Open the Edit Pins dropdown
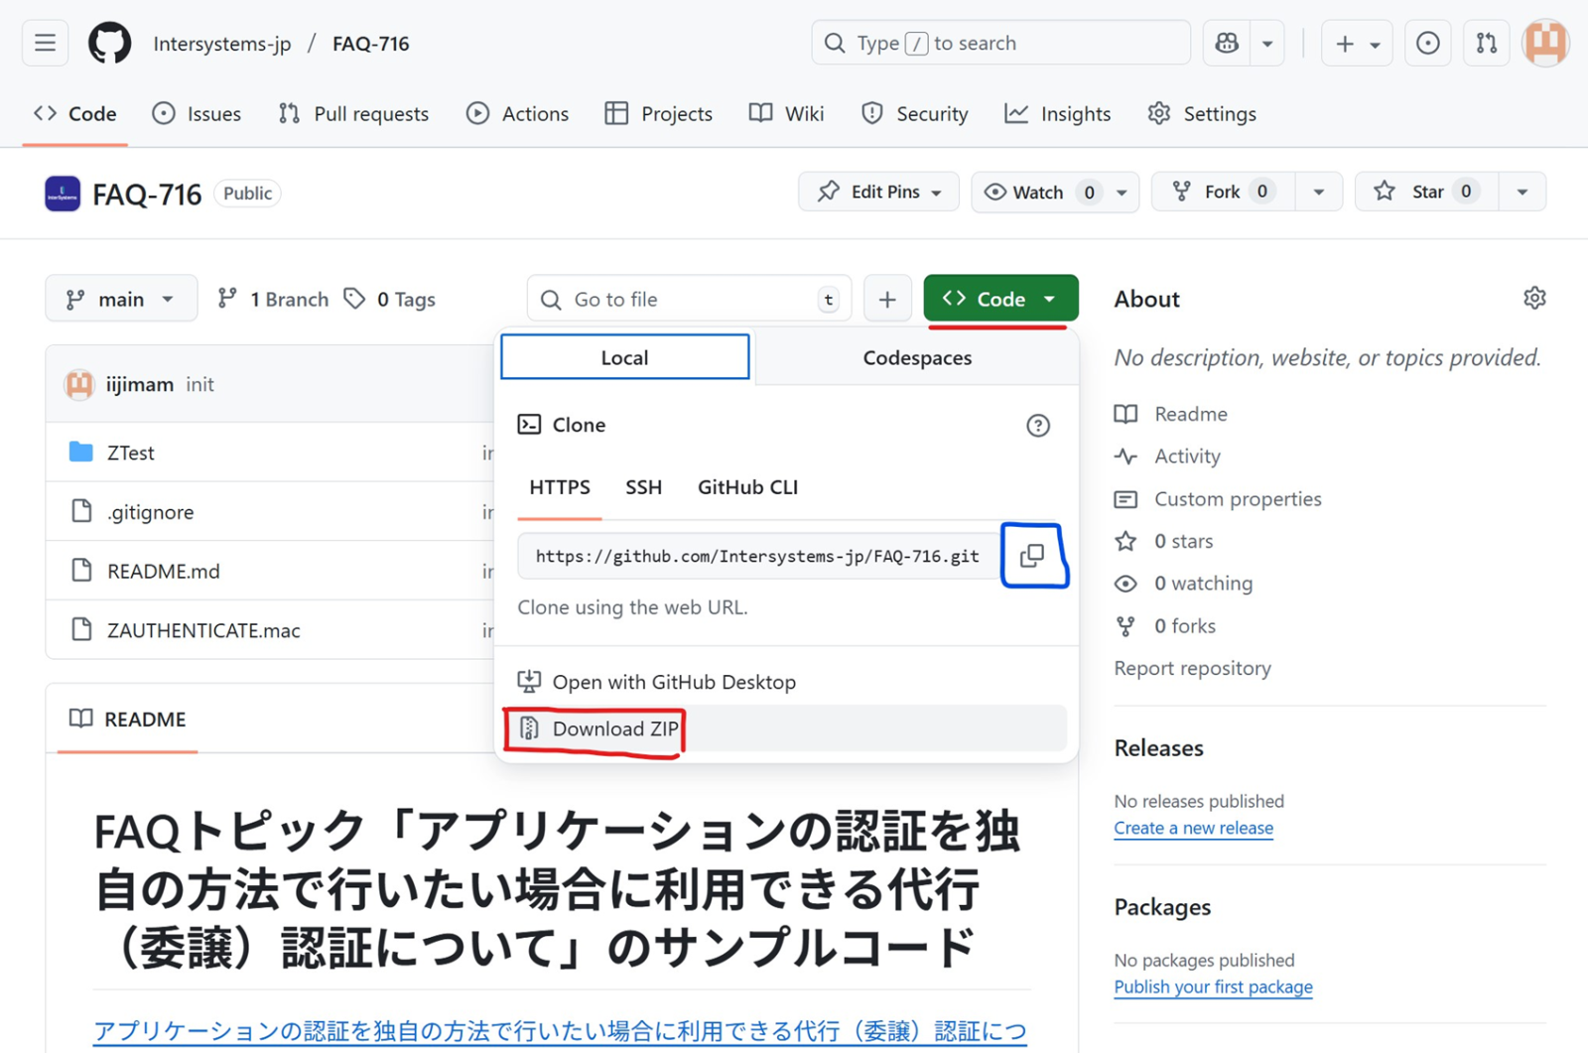 [878, 192]
